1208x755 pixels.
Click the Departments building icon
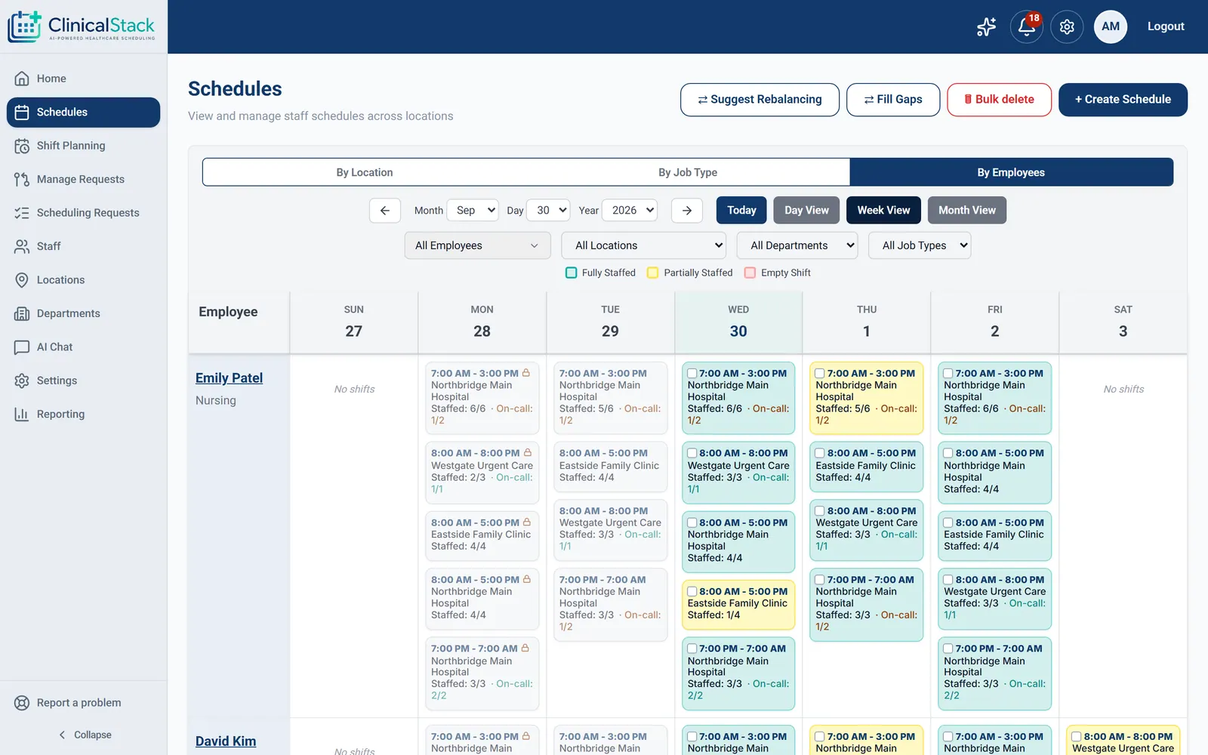tap(22, 313)
